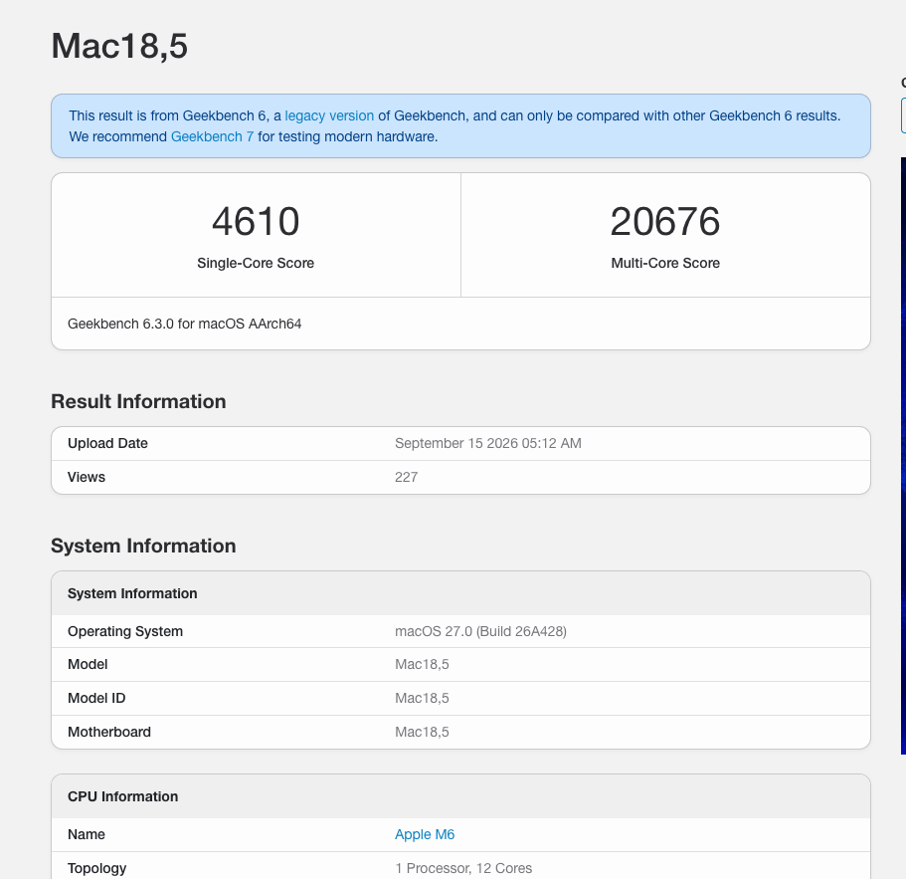Click the Multi-Core Score label
The image size is (906, 879).
pos(665,263)
